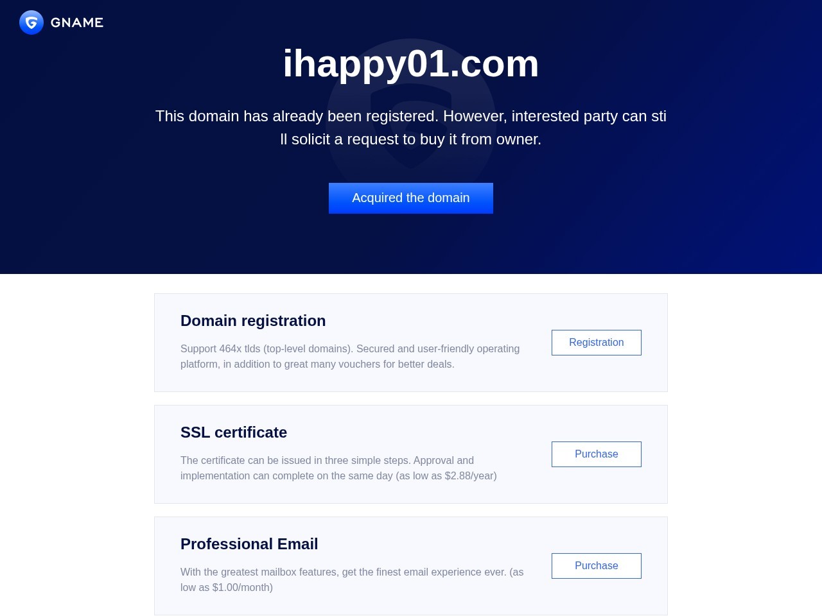Click the Acquired the domain button
Image resolution: width=822 pixels, height=616 pixels.
tap(411, 198)
